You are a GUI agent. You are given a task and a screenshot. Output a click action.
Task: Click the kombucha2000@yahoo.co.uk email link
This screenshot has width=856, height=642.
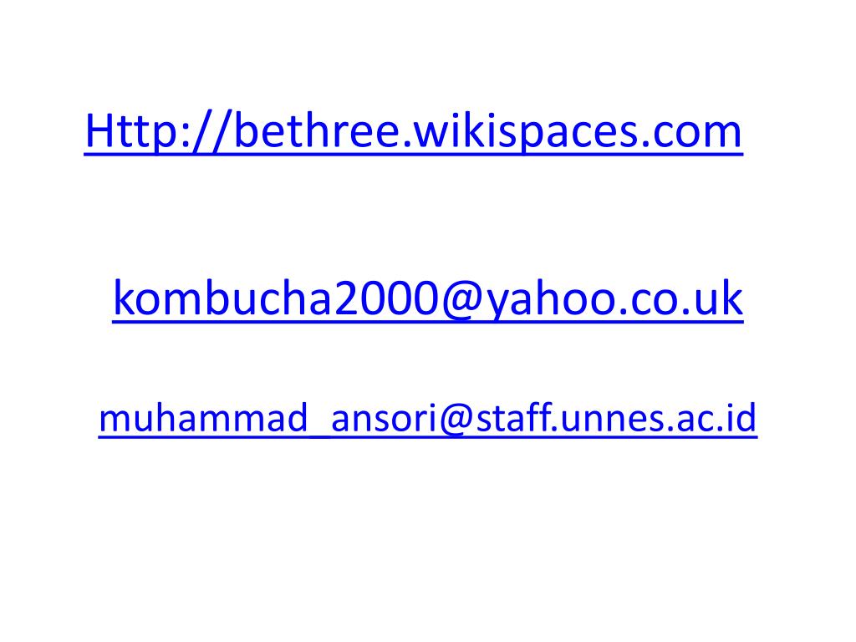(x=428, y=300)
